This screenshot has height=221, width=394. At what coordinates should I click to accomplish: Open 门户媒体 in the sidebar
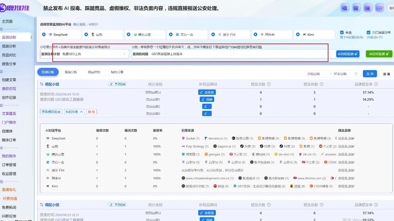pos(9,122)
